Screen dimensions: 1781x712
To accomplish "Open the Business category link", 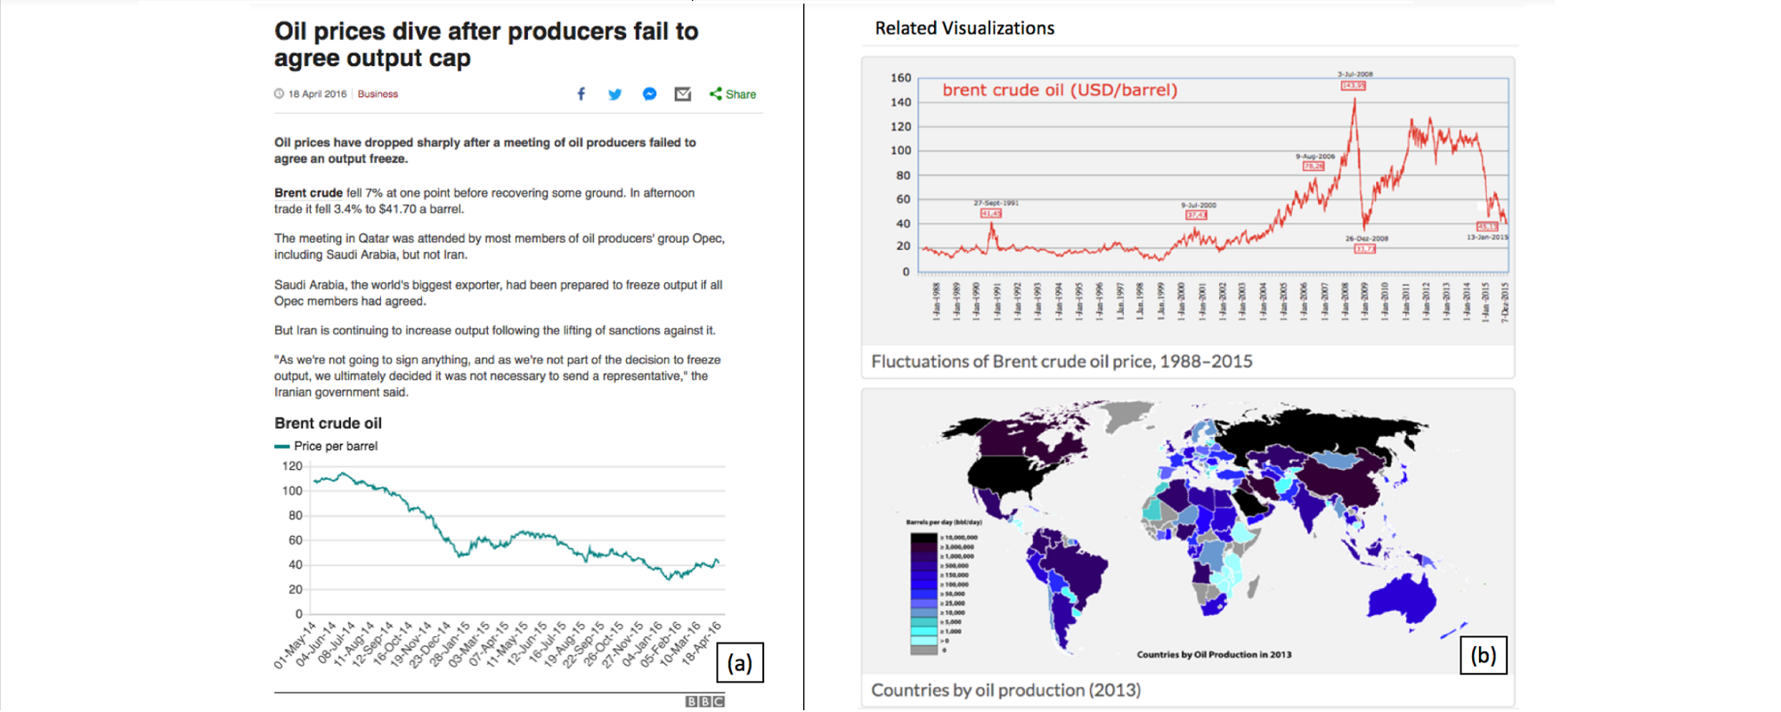I will coord(378,94).
